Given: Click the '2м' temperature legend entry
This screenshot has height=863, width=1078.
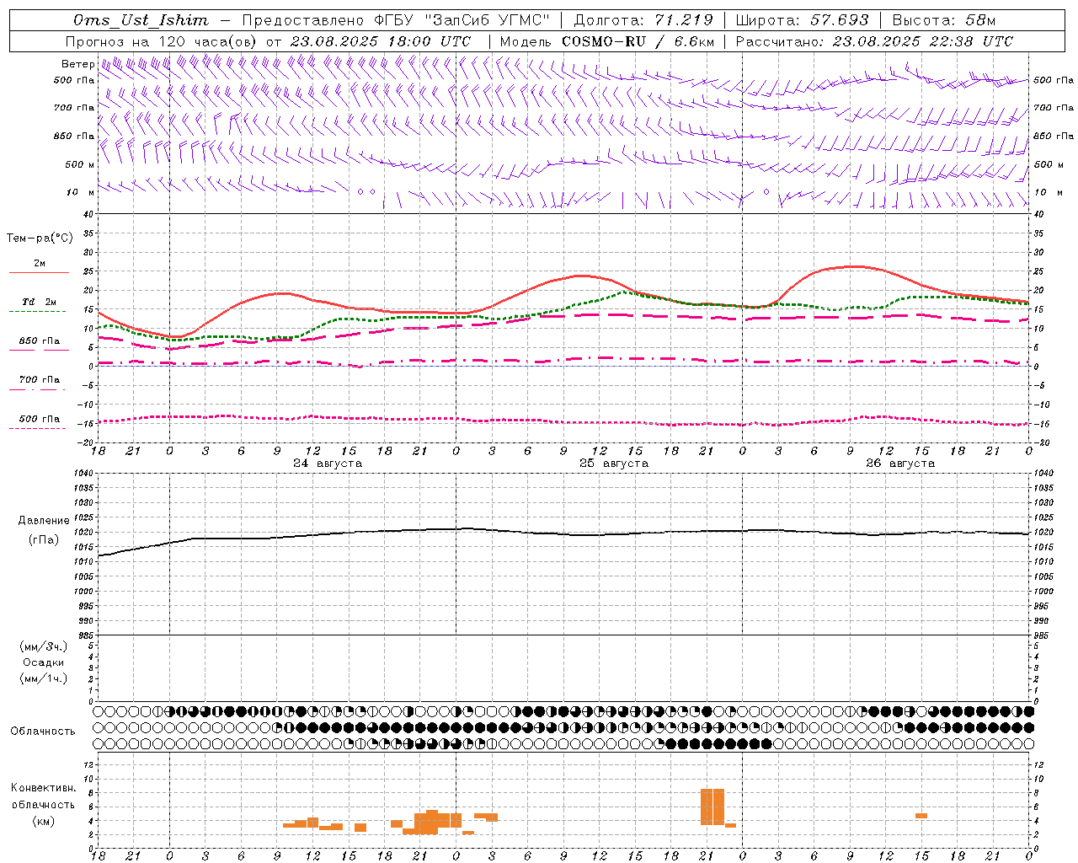Looking at the screenshot, I should click(x=40, y=264).
